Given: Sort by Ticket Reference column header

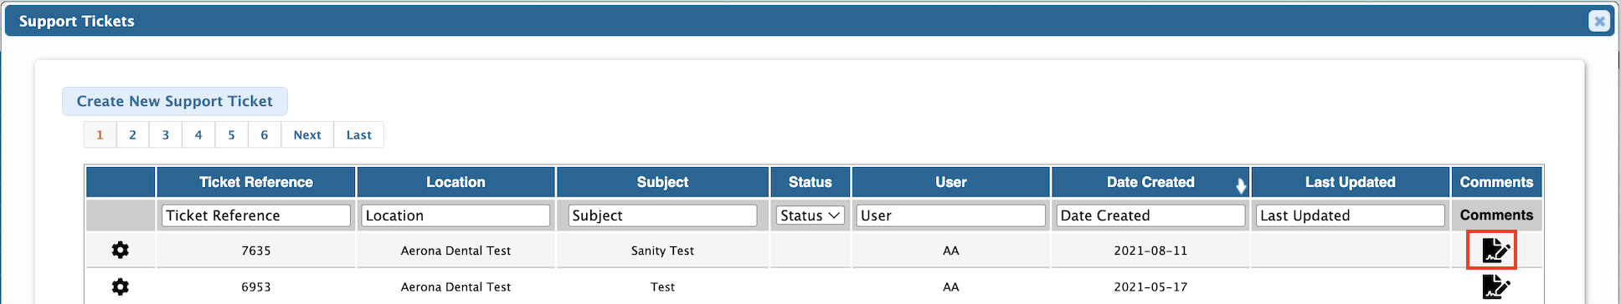Looking at the screenshot, I should pyautogui.click(x=256, y=182).
